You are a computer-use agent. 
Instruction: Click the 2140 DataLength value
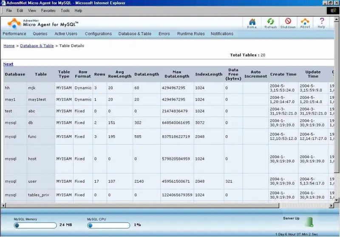coord(139,181)
